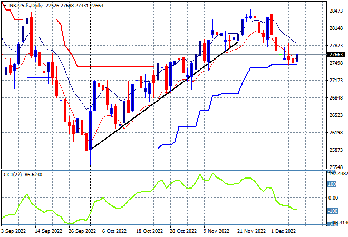
Task: Click the 3 Sep 2022 date label
Action: click(x=13, y=231)
